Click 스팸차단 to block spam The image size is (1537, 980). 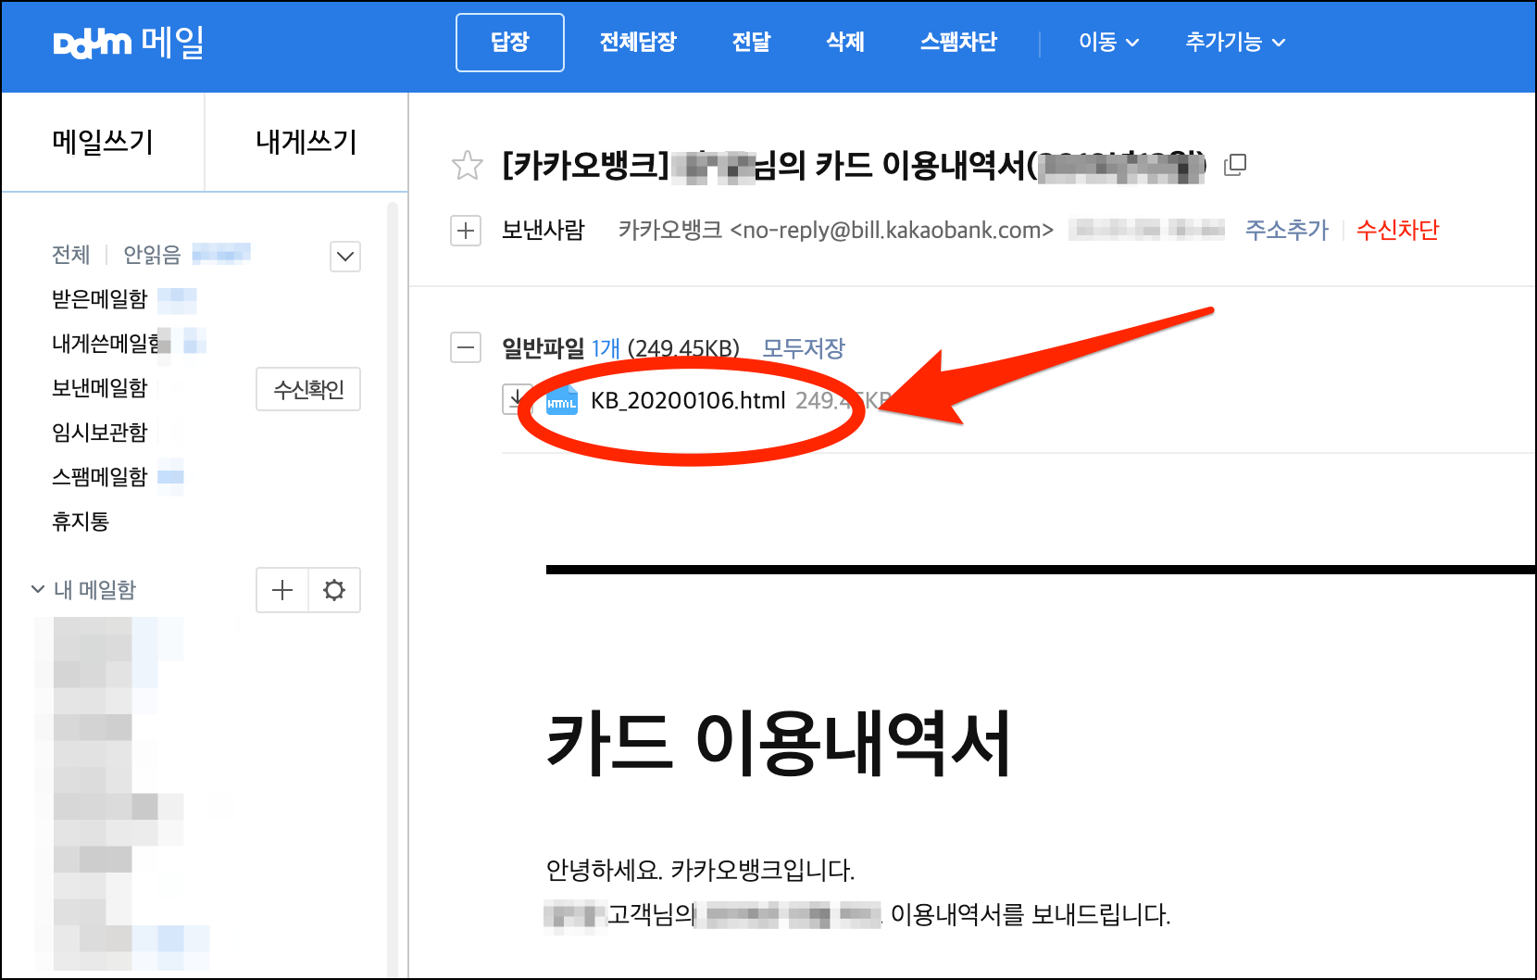[x=958, y=43]
